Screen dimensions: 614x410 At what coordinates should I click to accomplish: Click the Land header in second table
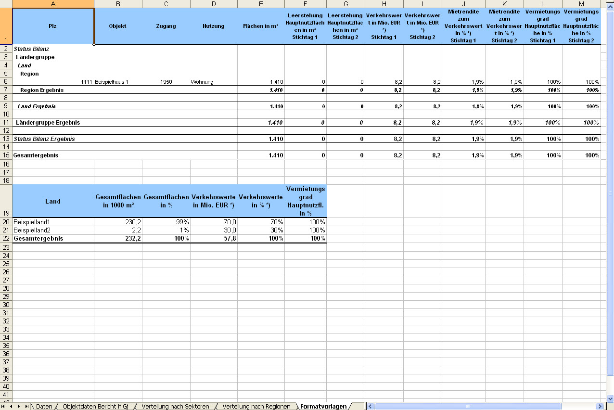coord(53,201)
